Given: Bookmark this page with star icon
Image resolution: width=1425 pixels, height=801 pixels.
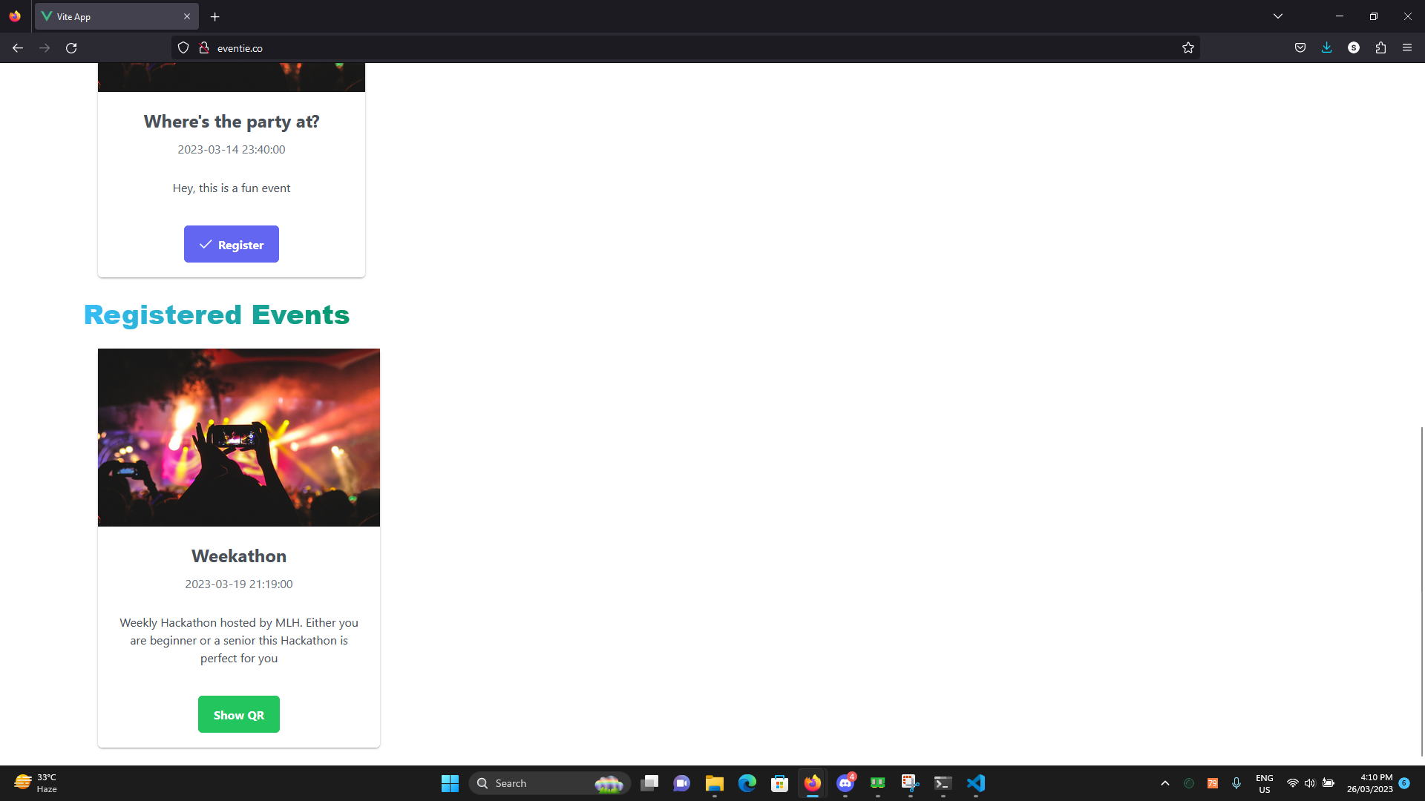Looking at the screenshot, I should [1187, 48].
